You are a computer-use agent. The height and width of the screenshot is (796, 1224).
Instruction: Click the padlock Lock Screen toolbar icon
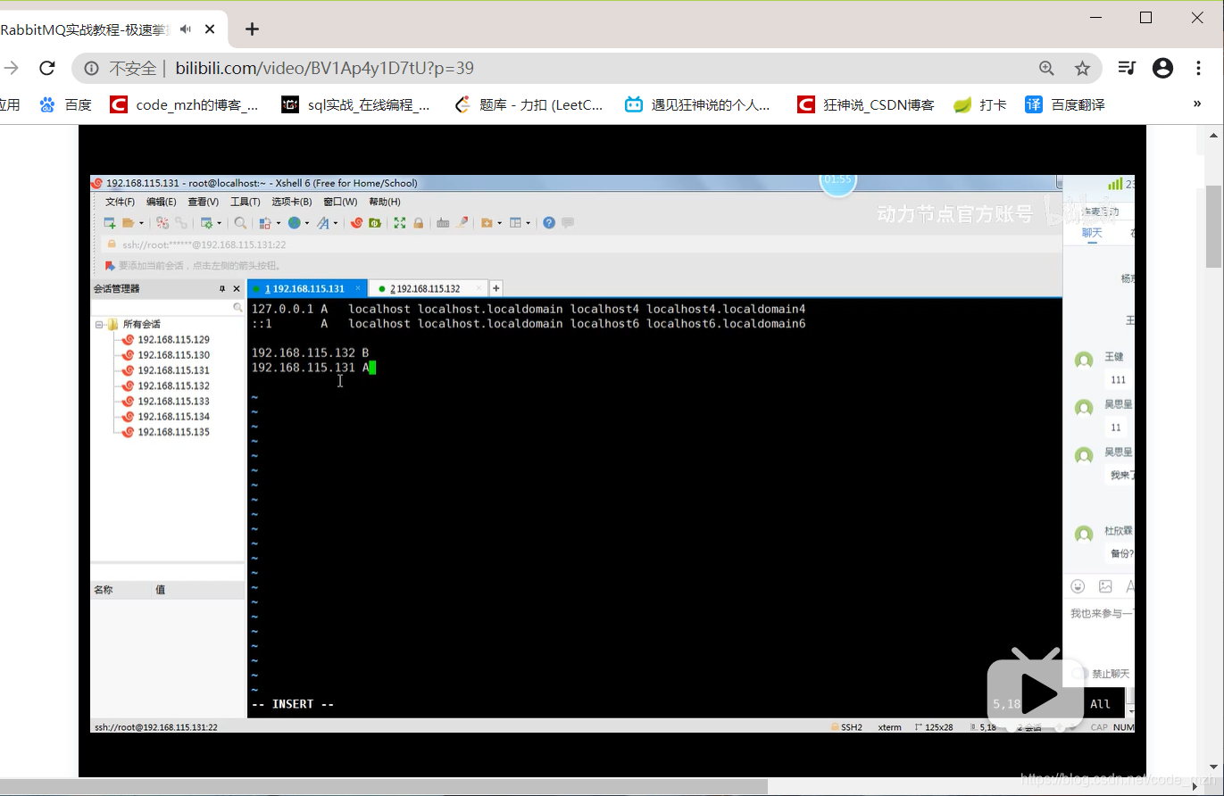coord(418,223)
